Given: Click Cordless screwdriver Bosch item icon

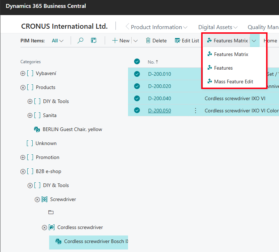Looking at the screenshot, I should pyautogui.click(x=58, y=241).
